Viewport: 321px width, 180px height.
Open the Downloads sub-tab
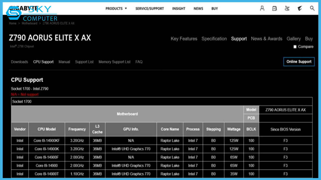(20, 62)
